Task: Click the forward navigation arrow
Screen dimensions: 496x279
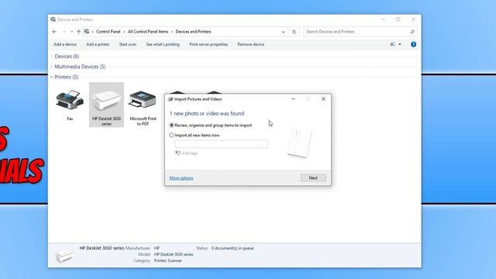Action: pyautogui.click(x=64, y=32)
